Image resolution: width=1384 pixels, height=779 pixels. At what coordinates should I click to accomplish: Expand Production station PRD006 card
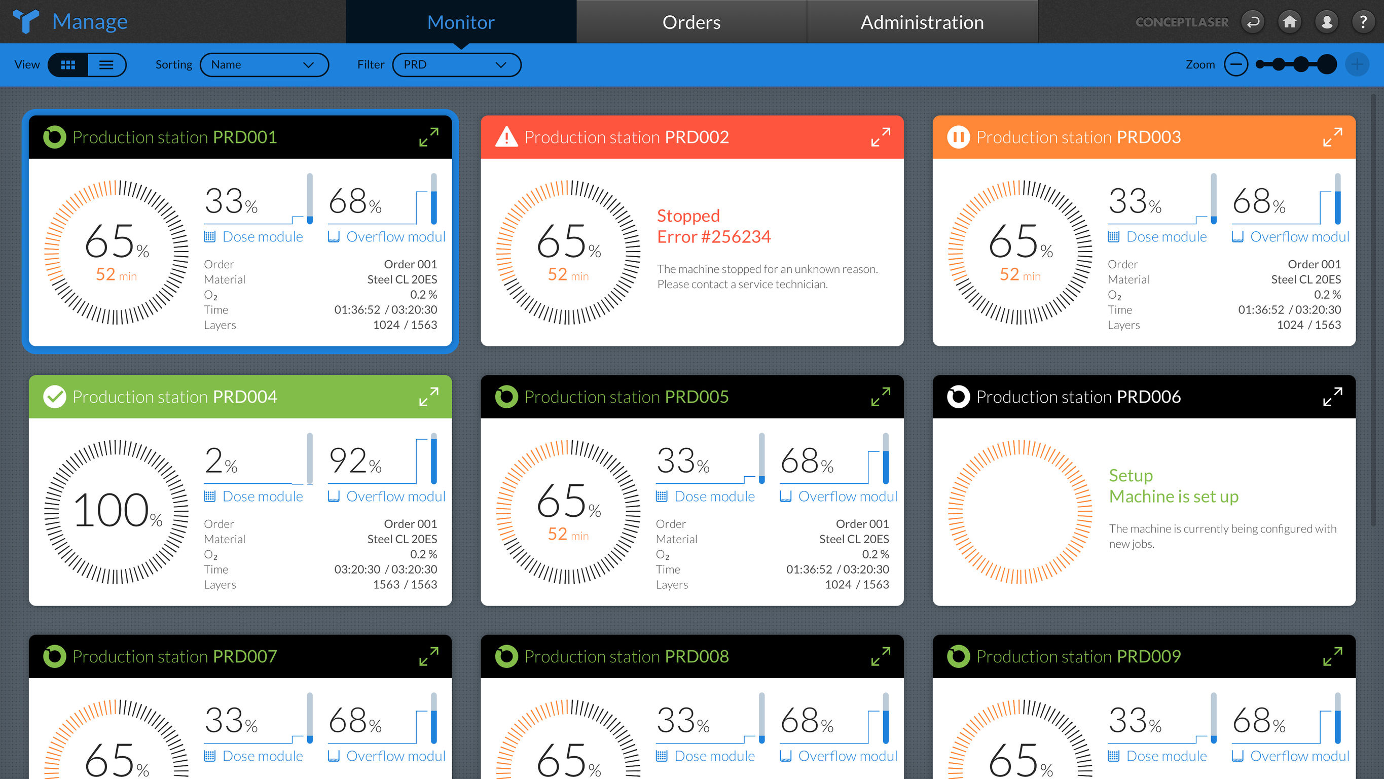click(1332, 397)
